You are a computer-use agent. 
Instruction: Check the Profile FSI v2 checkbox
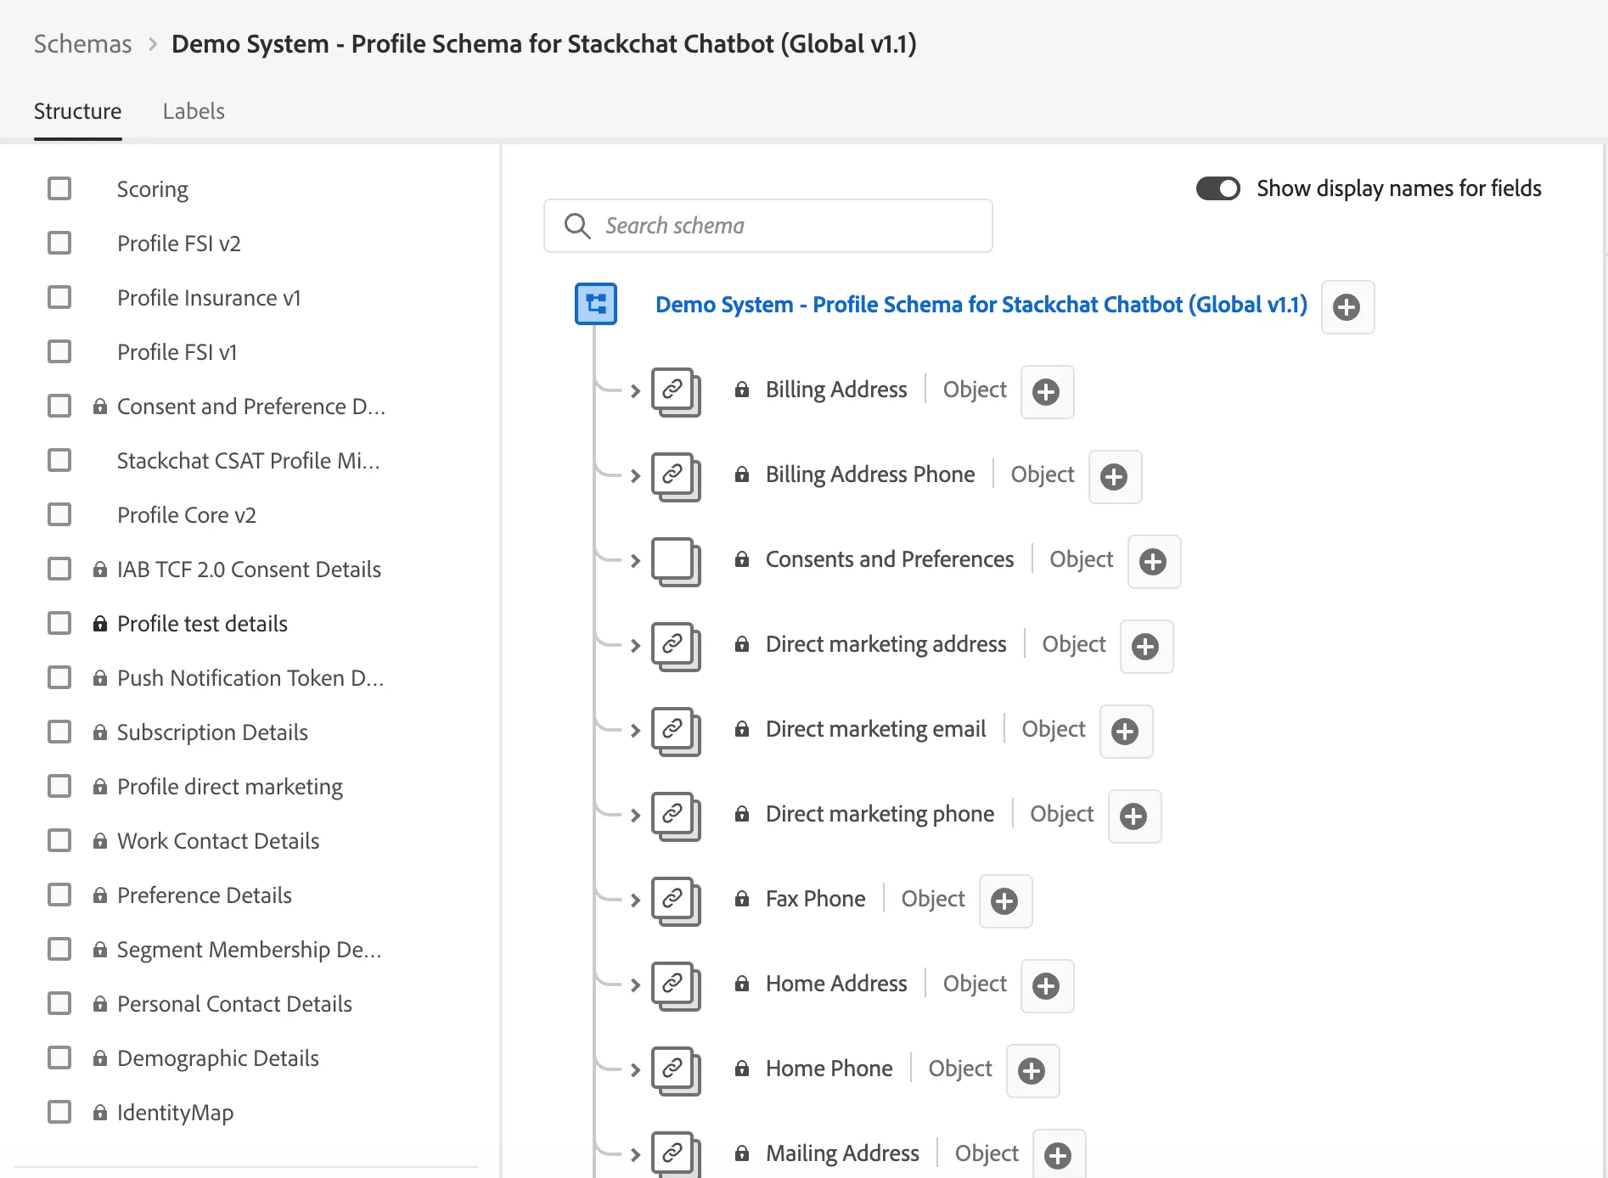point(59,243)
